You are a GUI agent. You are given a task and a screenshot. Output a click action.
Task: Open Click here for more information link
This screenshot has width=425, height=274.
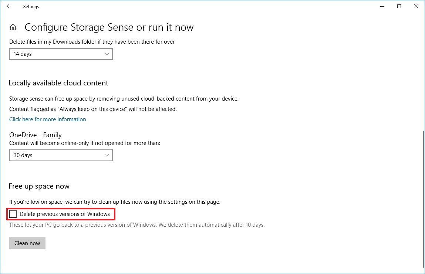[x=47, y=119]
